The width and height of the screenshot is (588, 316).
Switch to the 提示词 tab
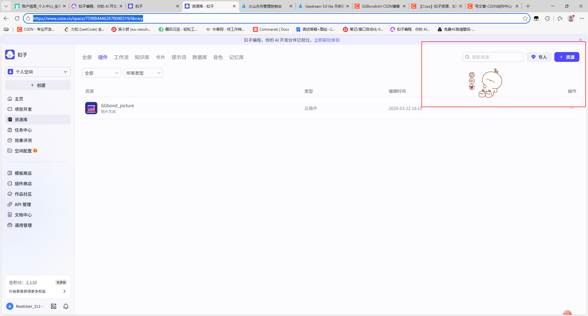[179, 57]
